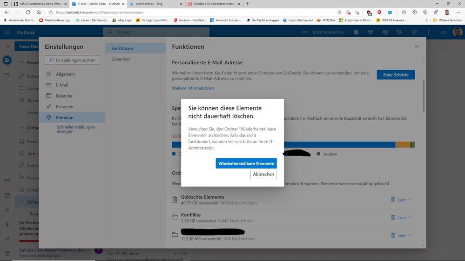Empty Gelöschte Elemente with Leer

pyautogui.click(x=398, y=200)
